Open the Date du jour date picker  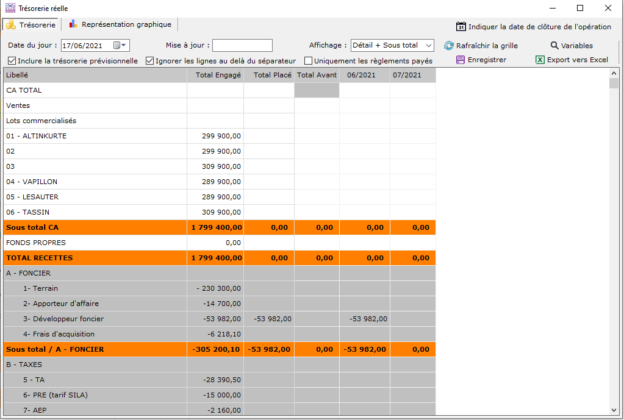[124, 46]
